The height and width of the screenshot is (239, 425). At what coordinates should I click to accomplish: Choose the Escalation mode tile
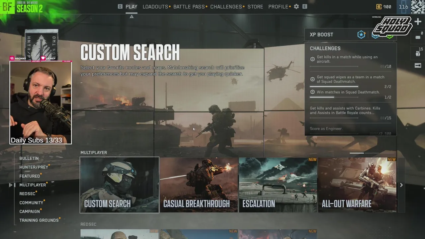point(278,185)
